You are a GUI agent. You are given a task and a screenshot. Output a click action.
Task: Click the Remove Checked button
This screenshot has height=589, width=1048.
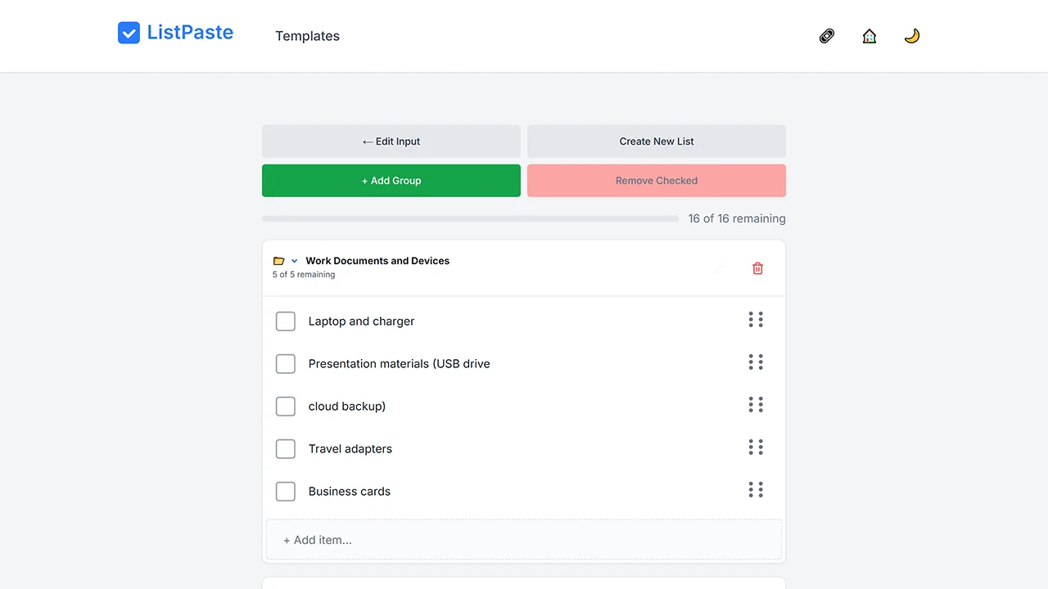coord(657,181)
